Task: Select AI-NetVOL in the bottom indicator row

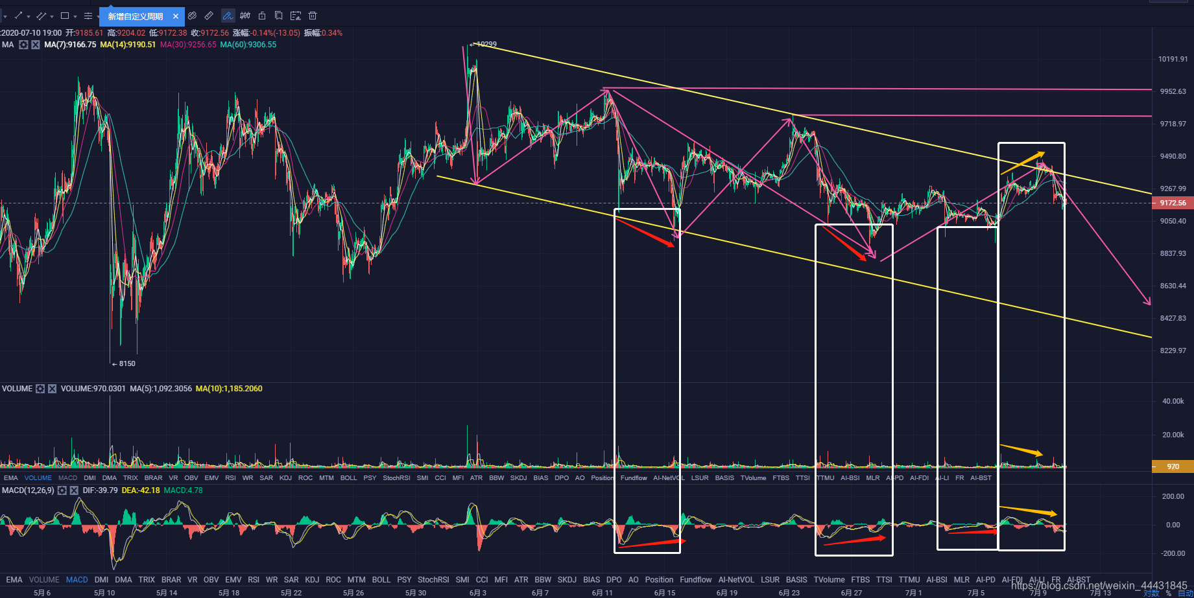Action: click(x=736, y=580)
